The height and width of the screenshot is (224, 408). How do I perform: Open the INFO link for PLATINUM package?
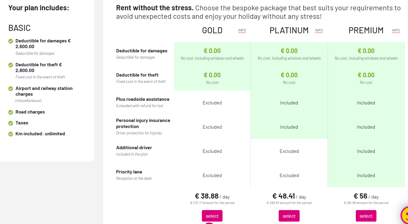tap(319, 31)
